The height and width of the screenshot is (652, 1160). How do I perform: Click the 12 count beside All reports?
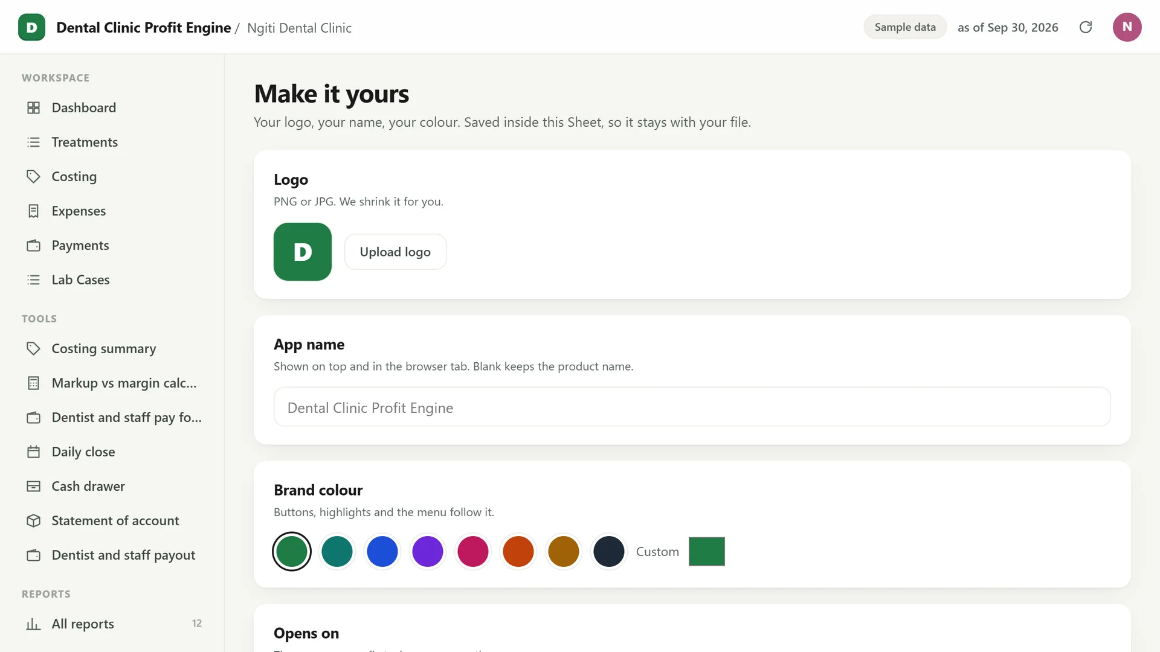[x=197, y=624]
